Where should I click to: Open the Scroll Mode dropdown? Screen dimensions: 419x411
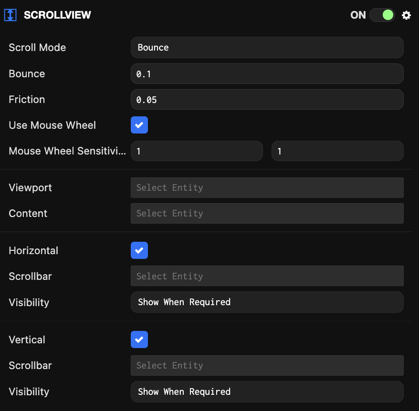[267, 47]
